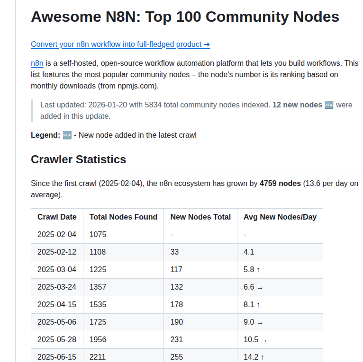The image size is (363, 362).
Task: Click the bold '12 new nodes' text
Action: [297, 105]
